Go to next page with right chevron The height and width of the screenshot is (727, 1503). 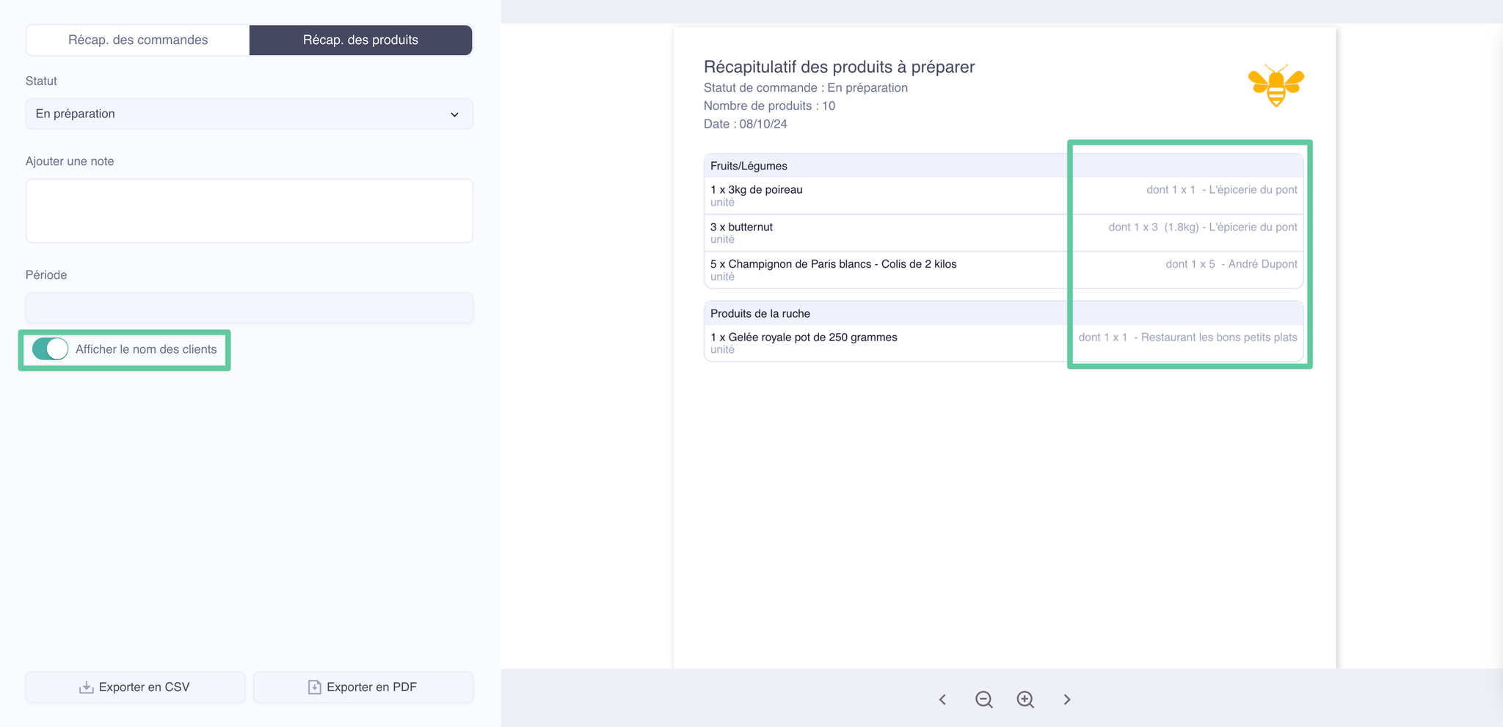[1067, 700]
